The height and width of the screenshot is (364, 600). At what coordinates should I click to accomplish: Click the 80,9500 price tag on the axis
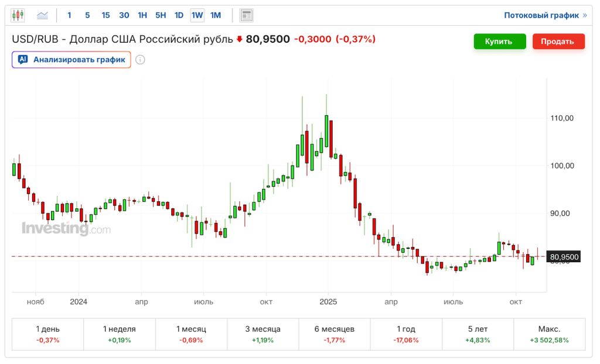pyautogui.click(x=563, y=256)
